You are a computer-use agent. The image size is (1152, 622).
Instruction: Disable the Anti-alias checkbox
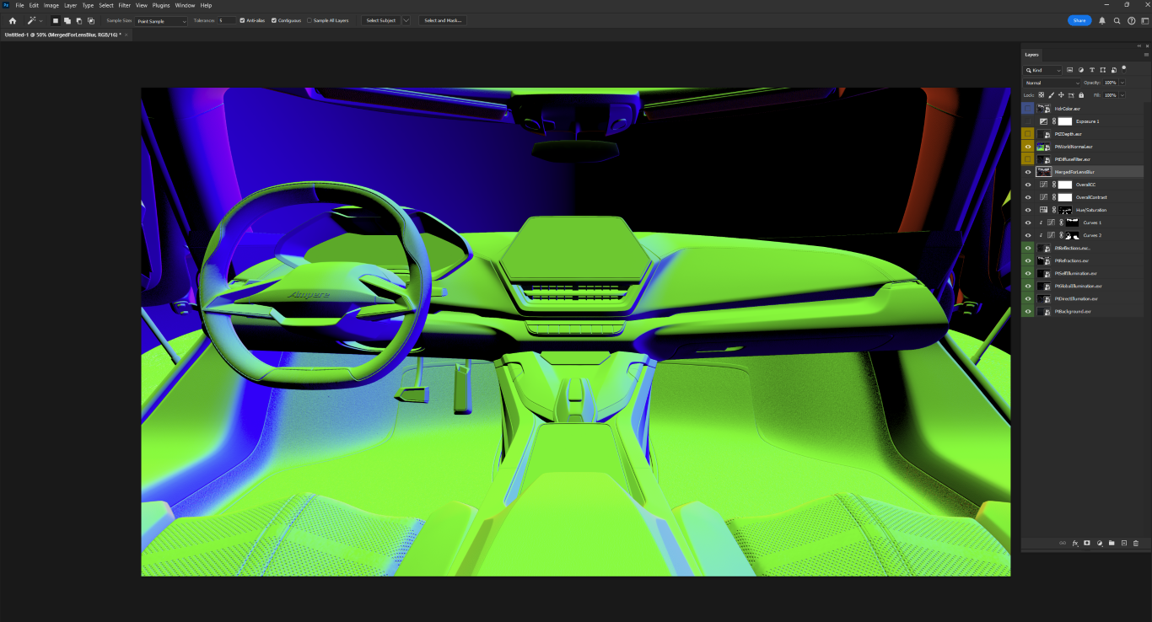[x=243, y=20]
